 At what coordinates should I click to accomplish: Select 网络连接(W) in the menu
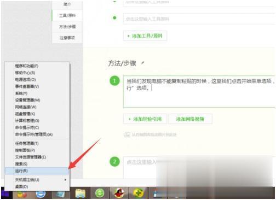tap(37, 107)
